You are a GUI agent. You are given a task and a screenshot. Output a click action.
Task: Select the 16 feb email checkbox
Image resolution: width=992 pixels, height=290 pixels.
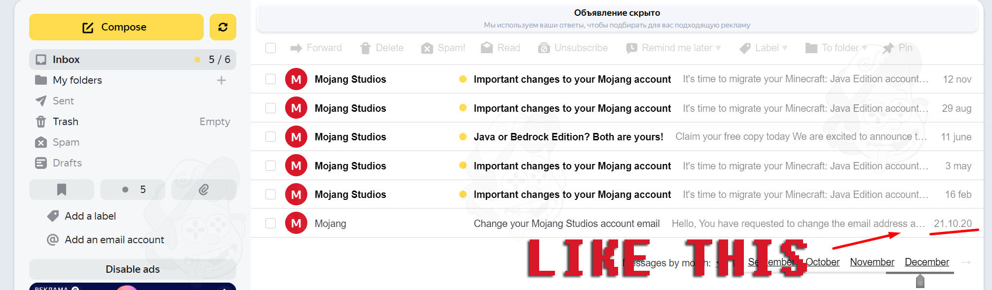[x=270, y=194]
